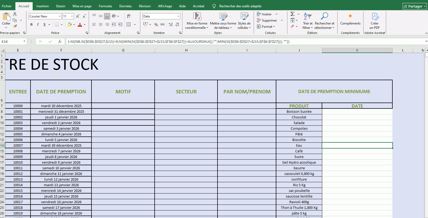Click the Cut scissors icon
428x218 pixels.
point(15,14)
